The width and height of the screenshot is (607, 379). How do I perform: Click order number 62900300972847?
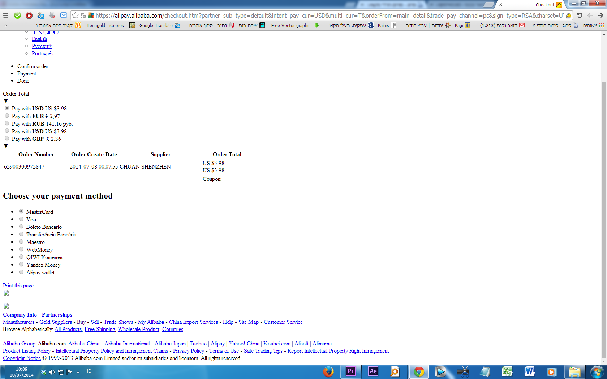coord(24,167)
